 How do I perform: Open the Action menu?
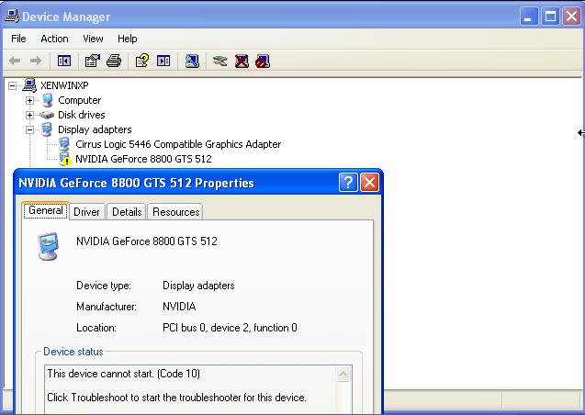click(x=54, y=39)
